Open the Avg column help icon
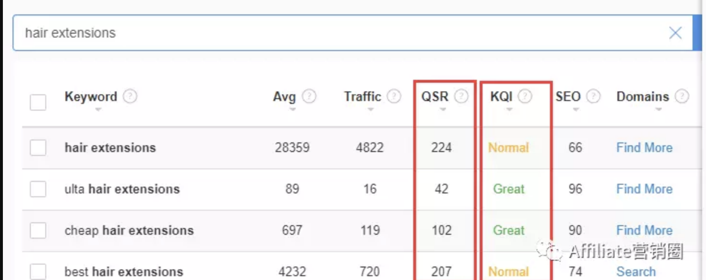 pos(309,96)
